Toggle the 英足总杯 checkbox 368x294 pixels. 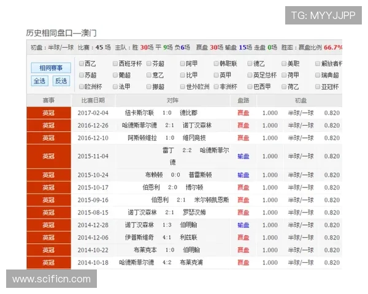[x=250, y=75]
